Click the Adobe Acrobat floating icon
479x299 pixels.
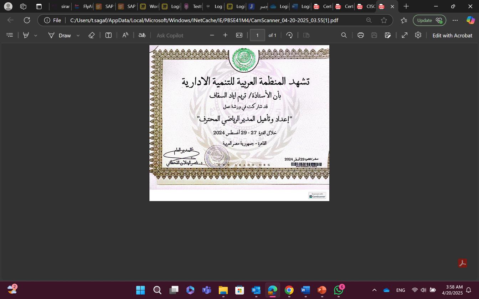click(462, 263)
